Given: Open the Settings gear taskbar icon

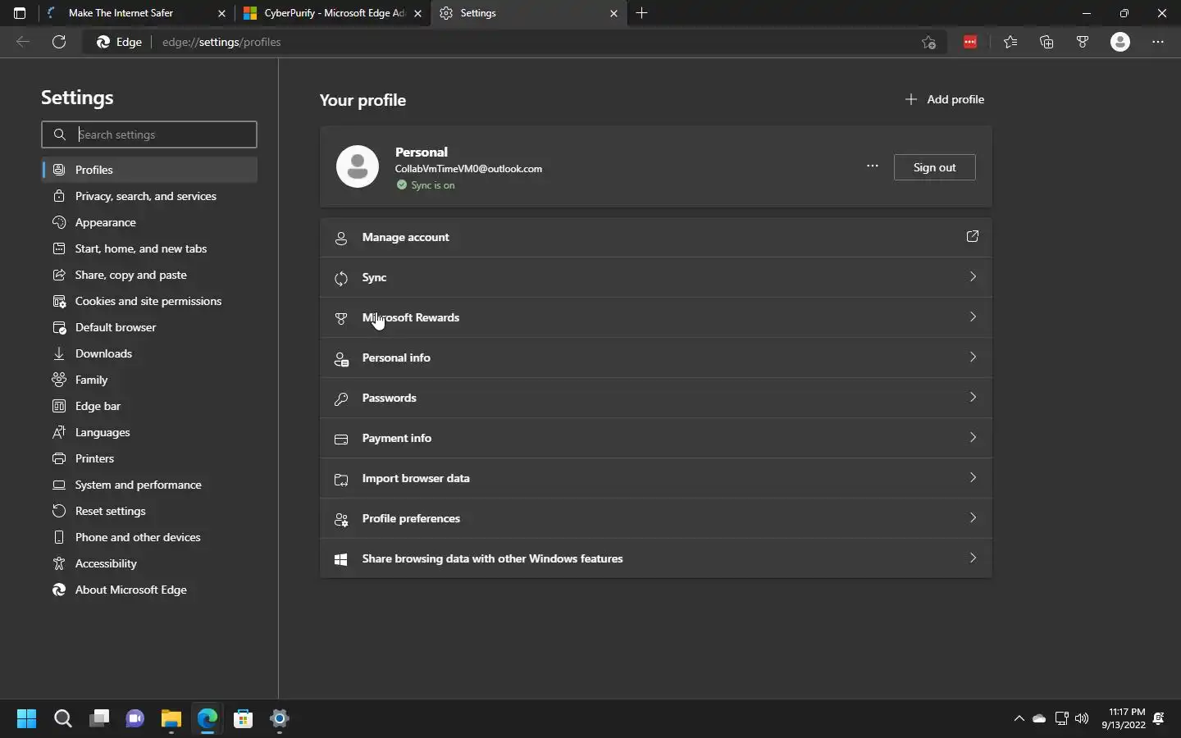Looking at the screenshot, I should [279, 719].
